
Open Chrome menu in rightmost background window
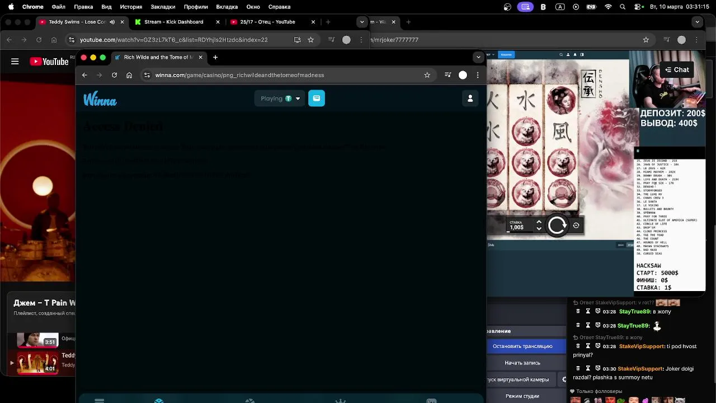[x=697, y=40]
